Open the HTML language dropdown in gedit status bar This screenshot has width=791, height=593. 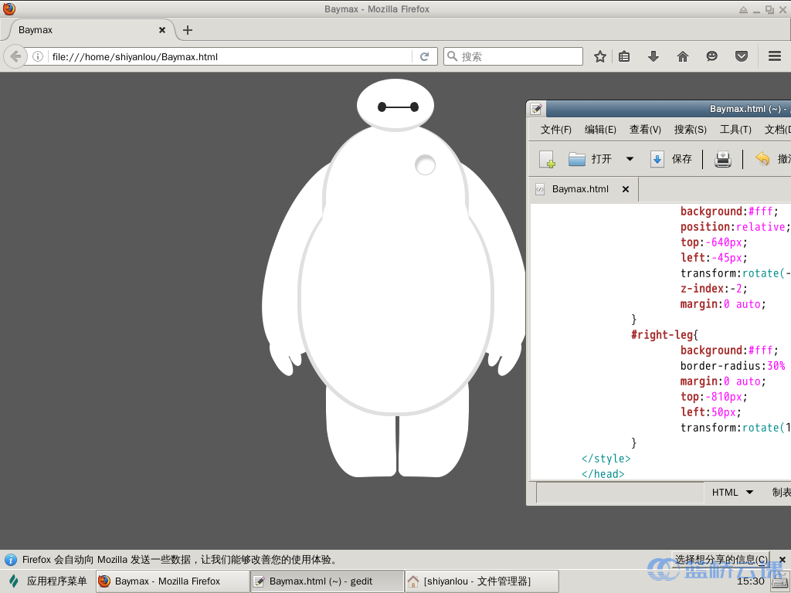[732, 492]
